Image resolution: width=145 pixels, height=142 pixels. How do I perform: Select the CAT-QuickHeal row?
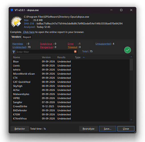click(71, 82)
